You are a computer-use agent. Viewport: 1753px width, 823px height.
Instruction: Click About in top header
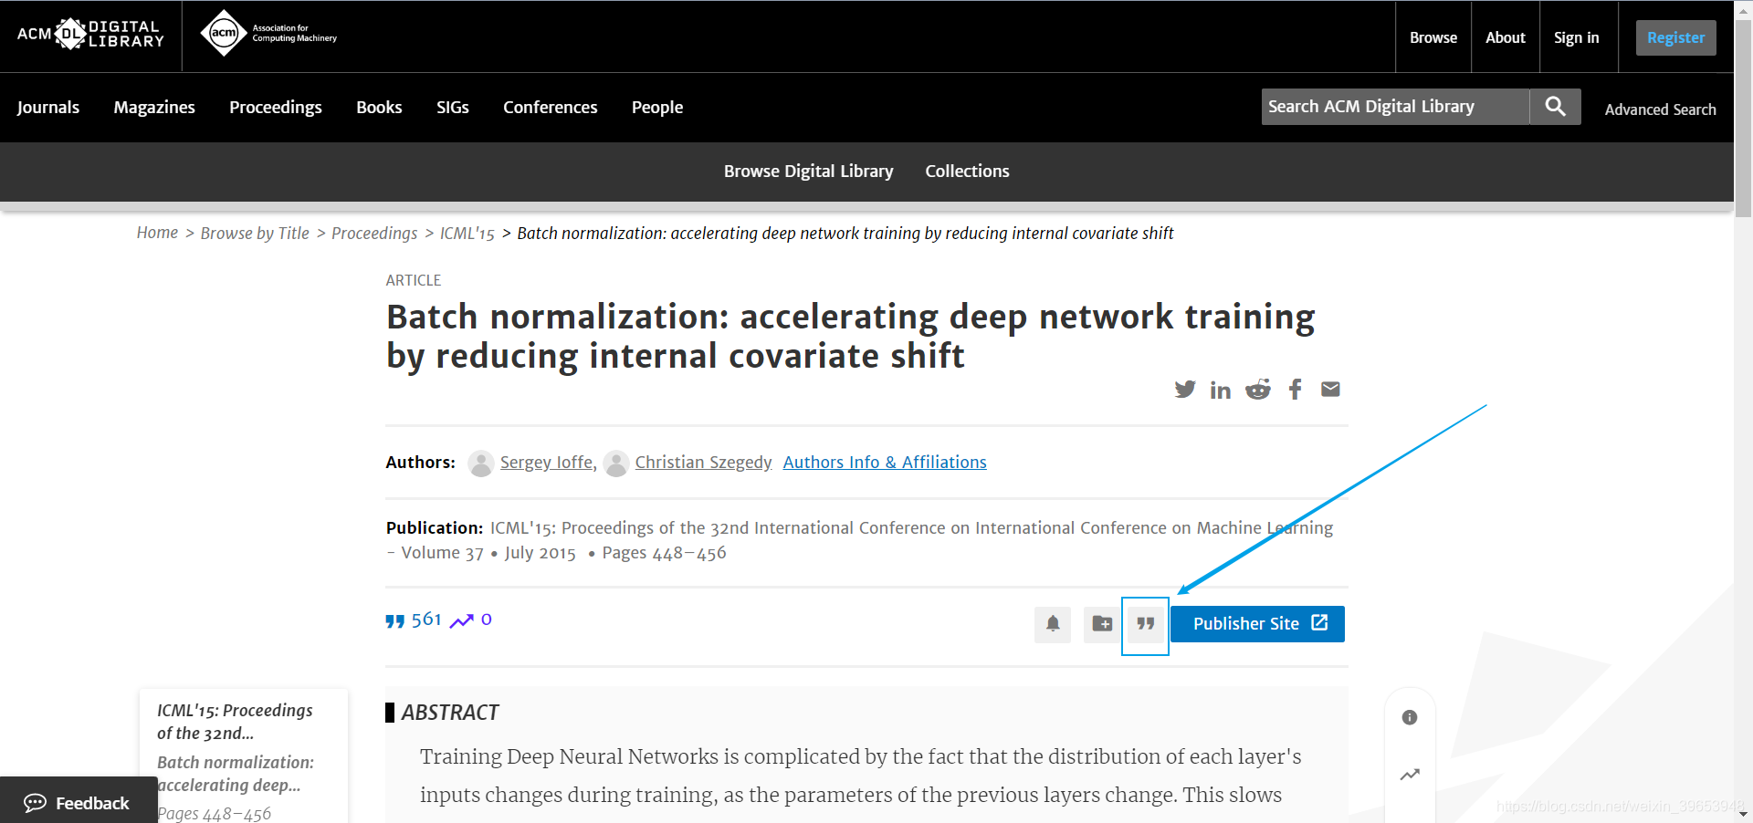[1506, 37]
